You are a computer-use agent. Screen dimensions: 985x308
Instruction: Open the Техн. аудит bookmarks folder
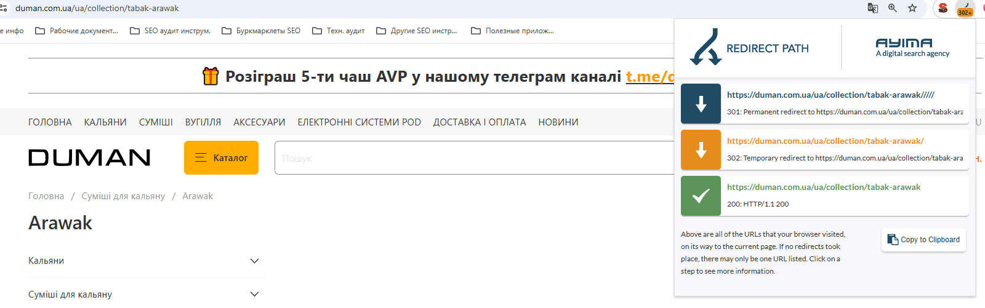pyautogui.click(x=339, y=31)
